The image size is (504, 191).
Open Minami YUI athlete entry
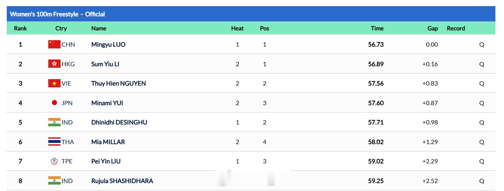point(107,103)
